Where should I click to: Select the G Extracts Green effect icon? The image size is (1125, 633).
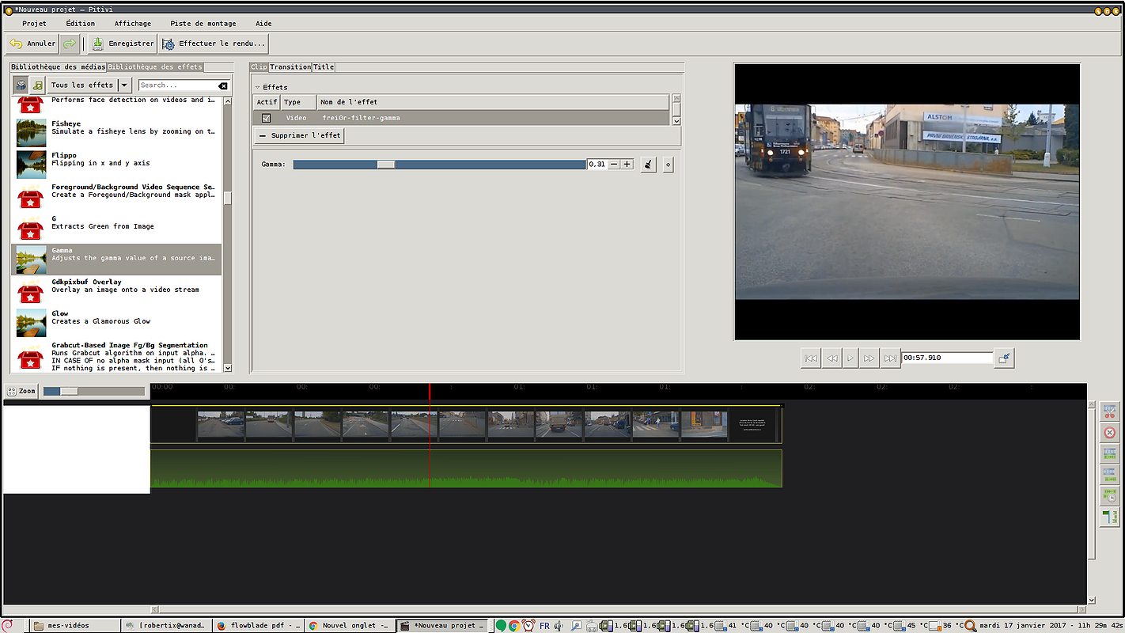32,227
